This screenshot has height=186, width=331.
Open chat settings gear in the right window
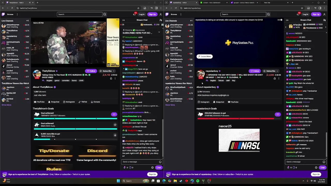pos(316,168)
